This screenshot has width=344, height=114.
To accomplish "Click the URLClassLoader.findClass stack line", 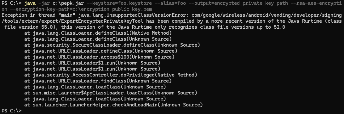I will tap(98, 81).
